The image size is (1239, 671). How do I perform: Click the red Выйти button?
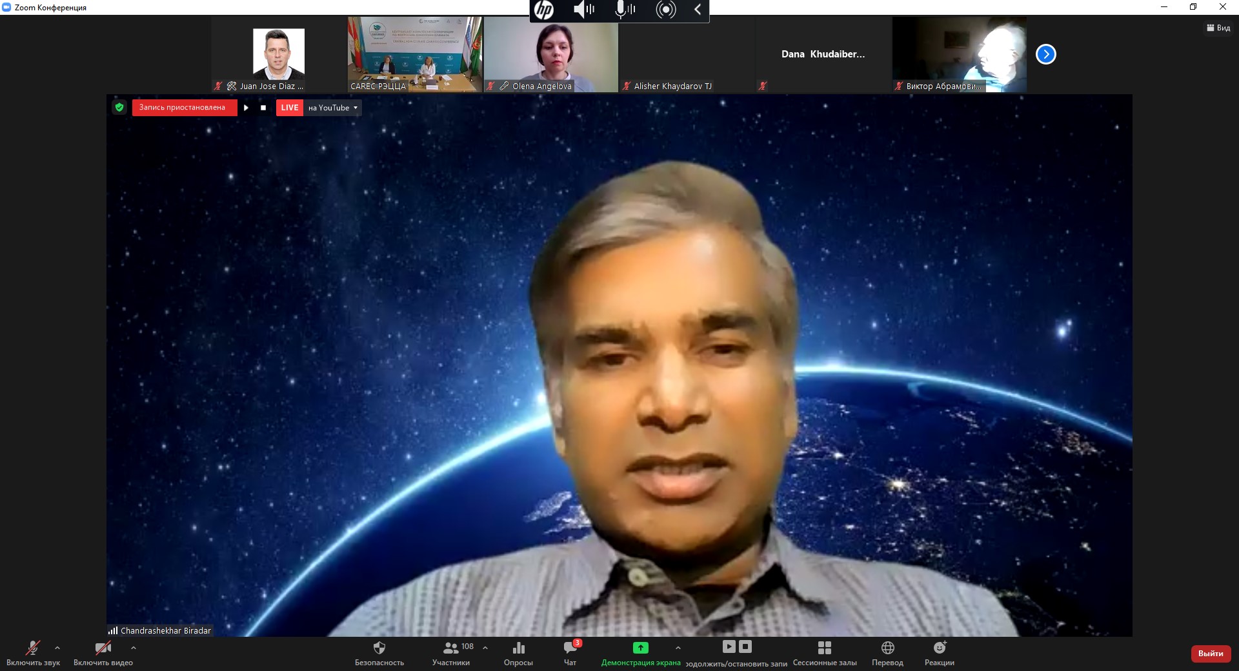[x=1211, y=654]
